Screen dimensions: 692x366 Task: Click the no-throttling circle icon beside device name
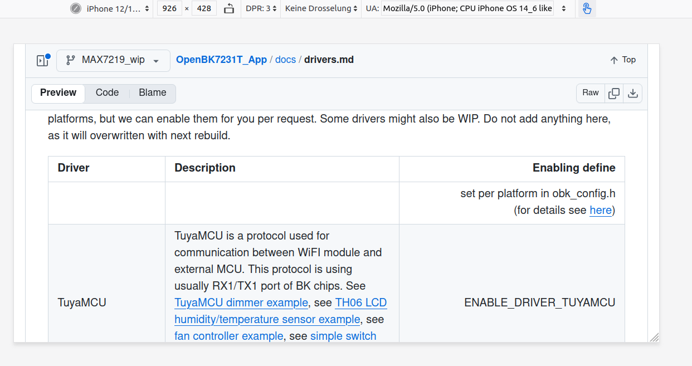pos(76,8)
